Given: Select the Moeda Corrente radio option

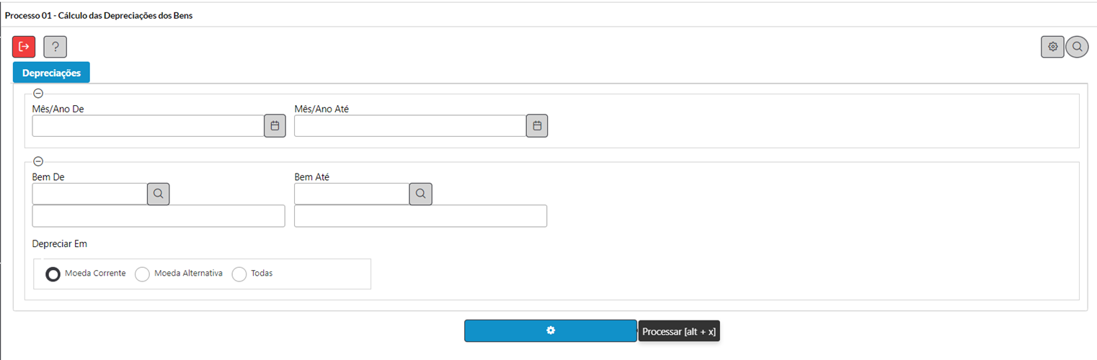Looking at the screenshot, I should tap(53, 274).
